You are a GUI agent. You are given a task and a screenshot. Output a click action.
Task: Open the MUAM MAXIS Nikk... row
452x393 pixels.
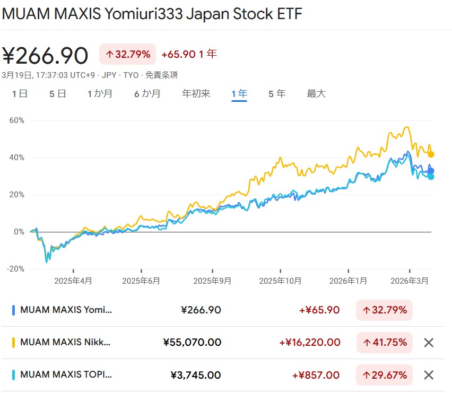65,343
